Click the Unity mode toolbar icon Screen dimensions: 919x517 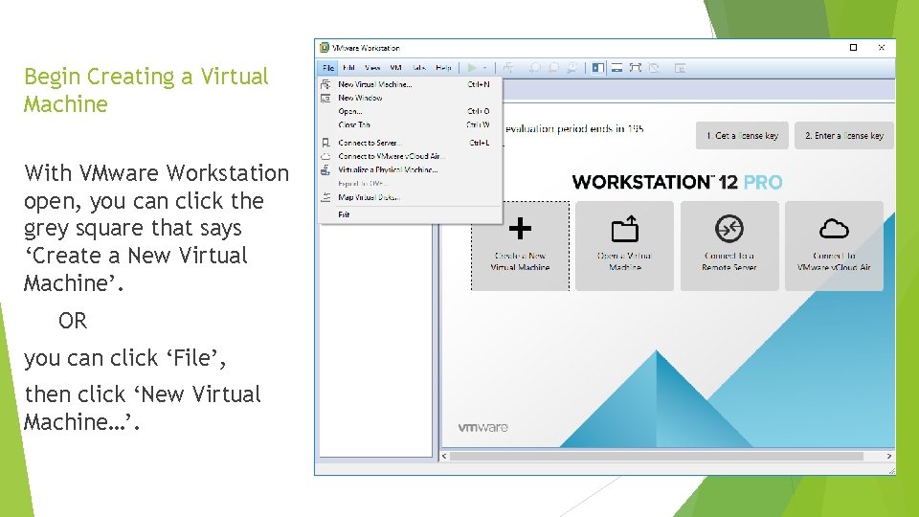pyautogui.click(x=654, y=68)
